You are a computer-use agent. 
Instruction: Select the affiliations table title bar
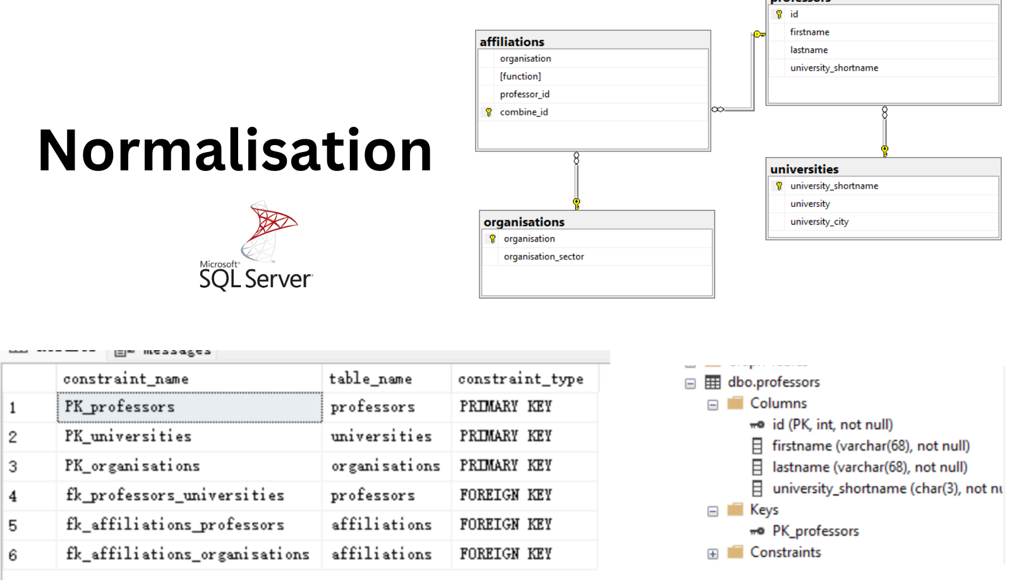[593, 42]
